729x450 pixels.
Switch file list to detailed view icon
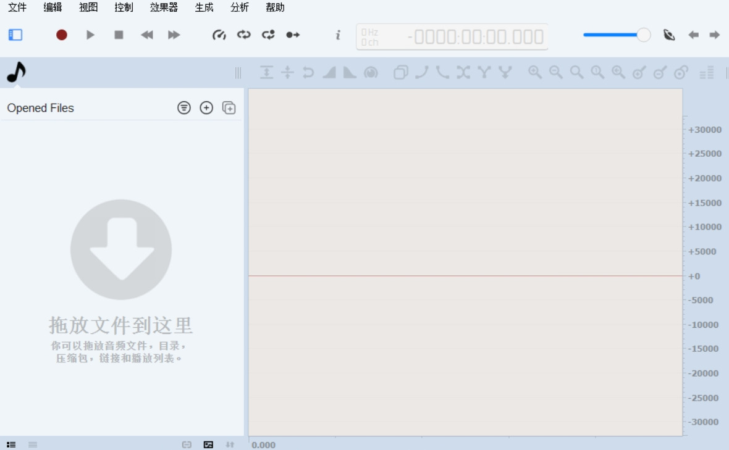click(11, 444)
